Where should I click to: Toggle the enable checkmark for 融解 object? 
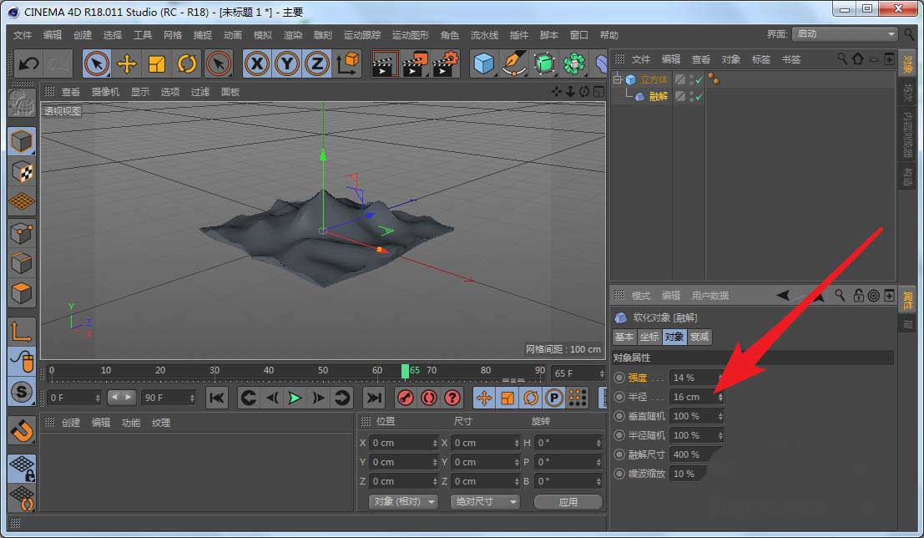[699, 97]
